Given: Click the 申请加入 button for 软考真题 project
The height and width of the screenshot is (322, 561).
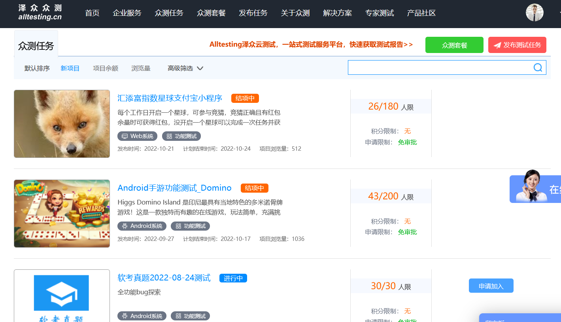Looking at the screenshot, I should (491, 285).
